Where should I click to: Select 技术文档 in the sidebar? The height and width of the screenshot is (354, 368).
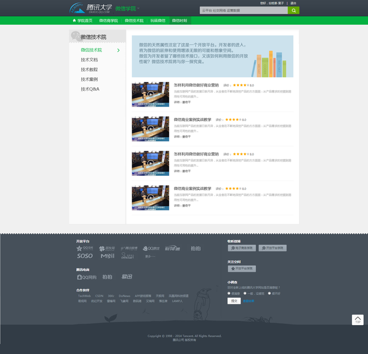coord(89,60)
